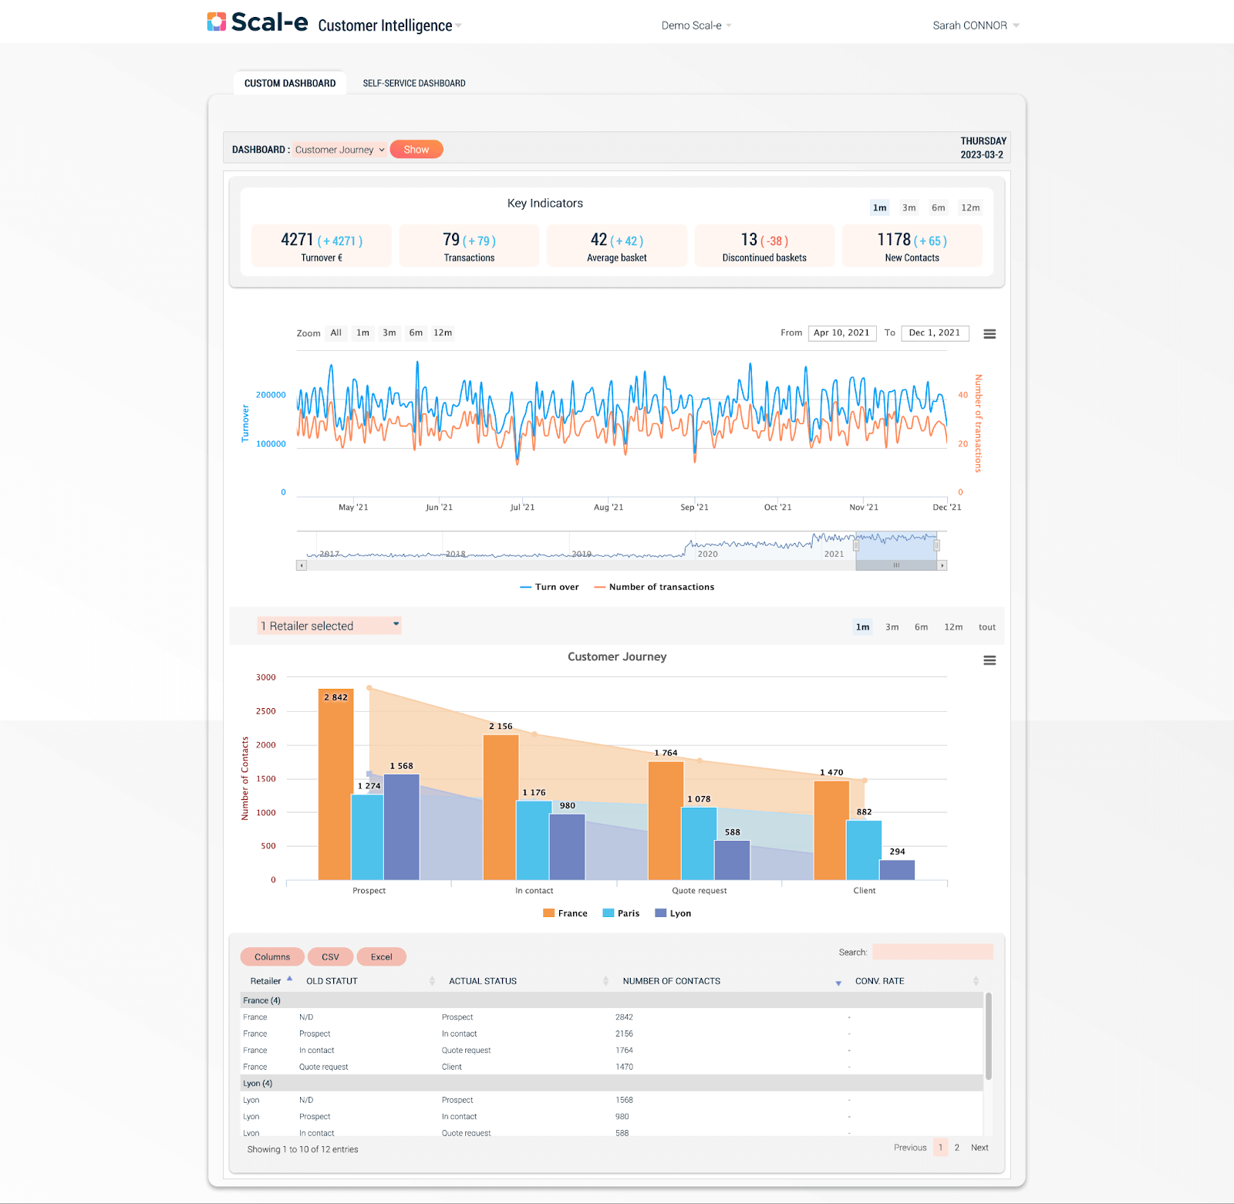Viewport: 1234px width, 1204px height.
Task: Select 3m range in Key Indicators
Action: point(909,207)
